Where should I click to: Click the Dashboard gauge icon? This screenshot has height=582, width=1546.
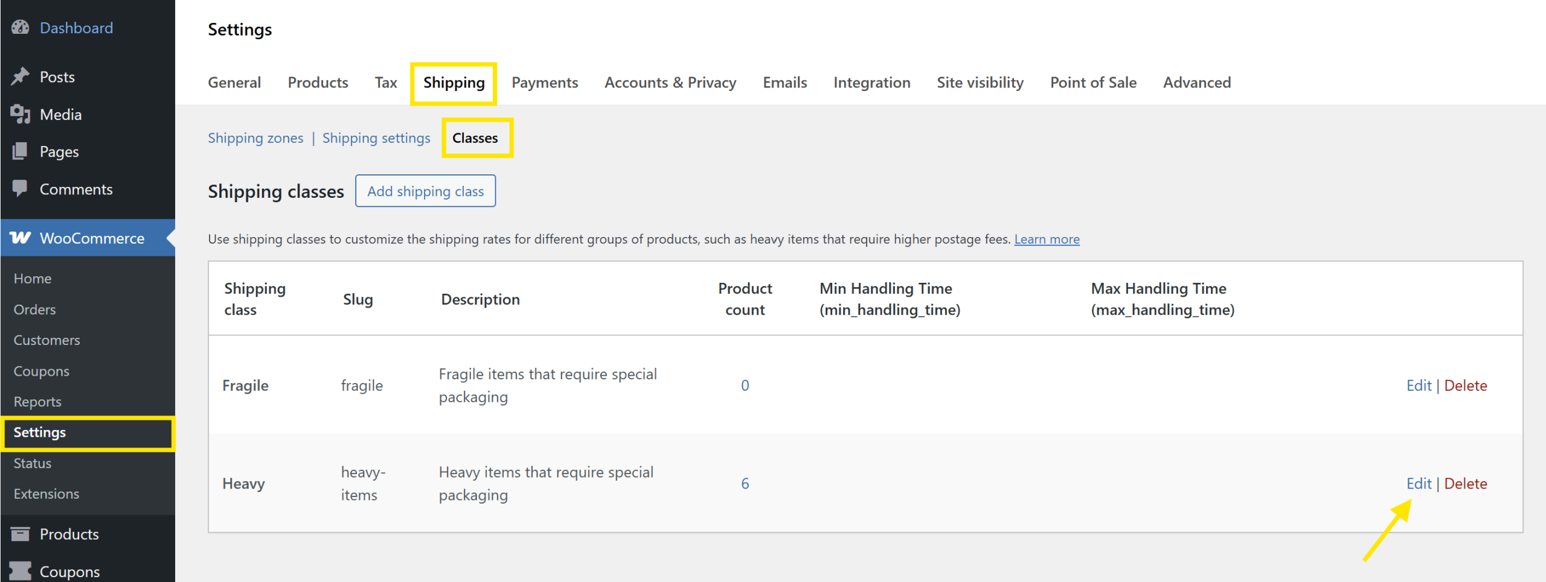coord(20,28)
